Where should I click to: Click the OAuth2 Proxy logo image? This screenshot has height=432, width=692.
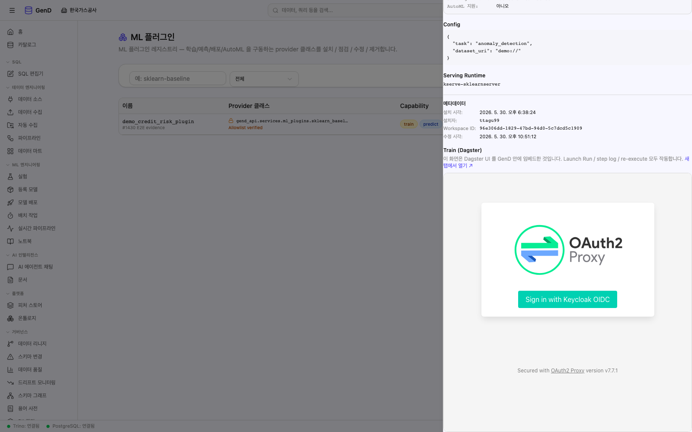click(x=568, y=250)
